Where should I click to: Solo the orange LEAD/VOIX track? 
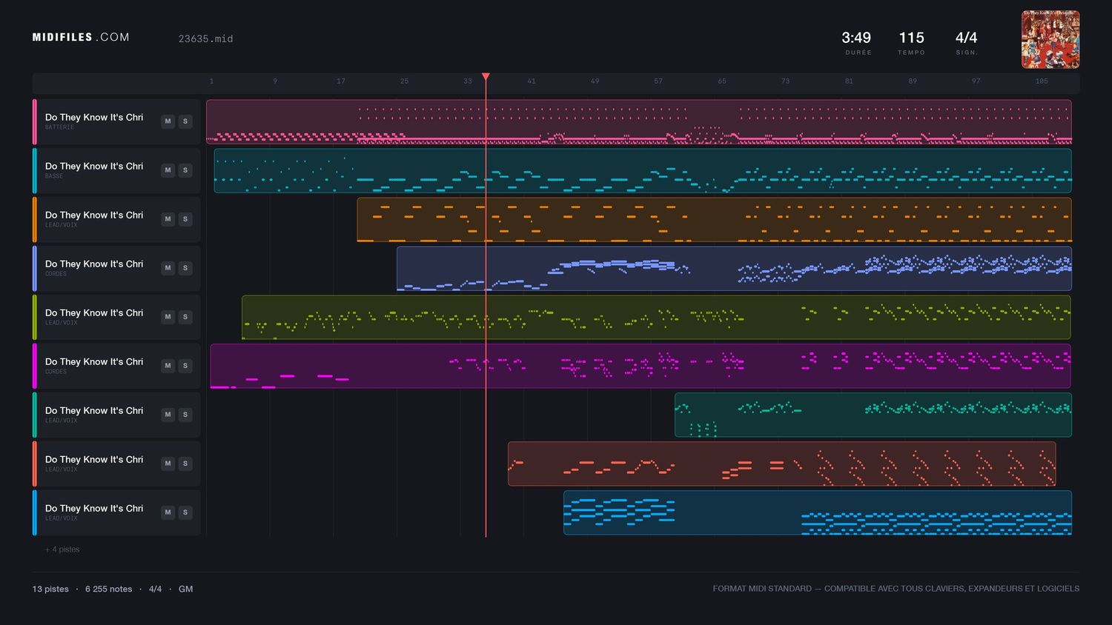click(x=185, y=219)
